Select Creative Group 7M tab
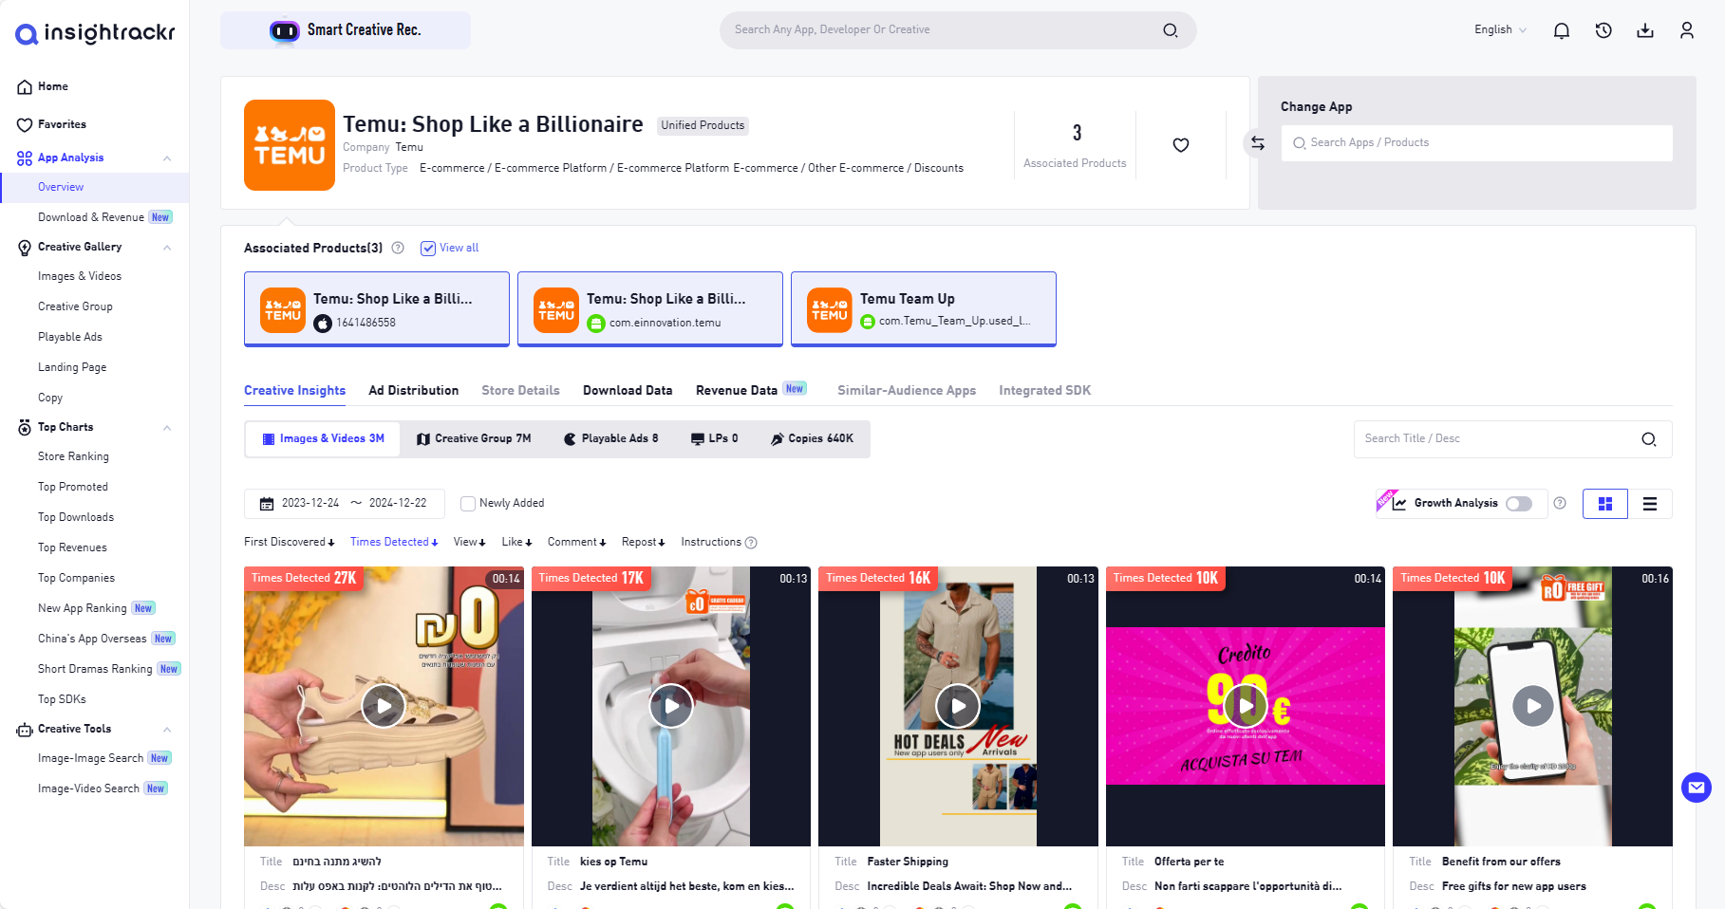The image size is (1725, 909). [x=474, y=439]
